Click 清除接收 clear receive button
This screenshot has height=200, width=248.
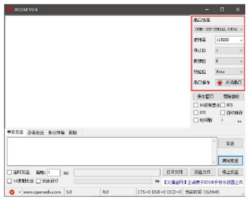click(x=231, y=97)
